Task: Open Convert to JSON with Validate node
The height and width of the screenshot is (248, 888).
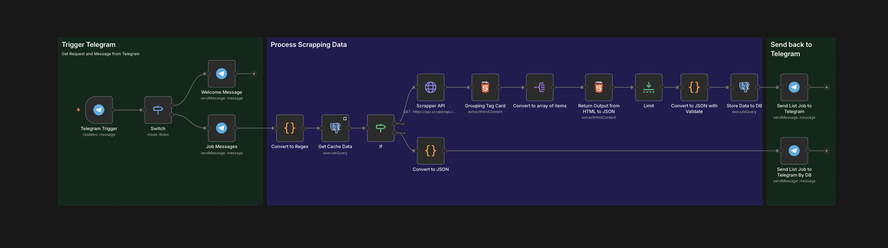Action: click(x=694, y=87)
